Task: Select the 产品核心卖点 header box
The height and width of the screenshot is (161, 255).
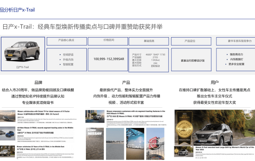Action: coord(67,41)
